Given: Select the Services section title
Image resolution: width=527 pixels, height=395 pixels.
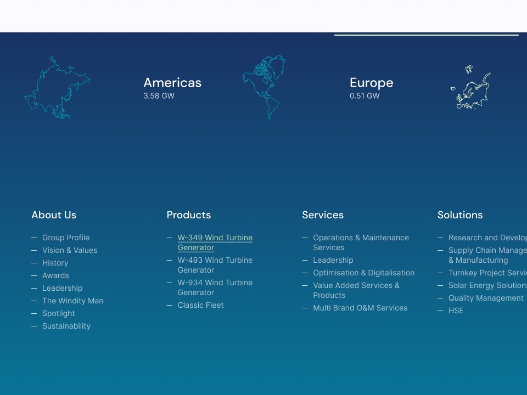Looking at the screenshot, I should point(323,215).
